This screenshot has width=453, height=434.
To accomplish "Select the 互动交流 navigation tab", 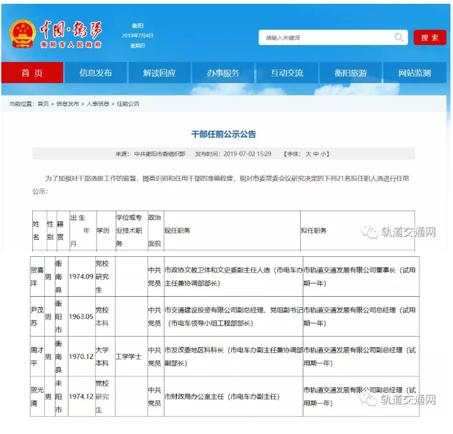I will [287, 73].
